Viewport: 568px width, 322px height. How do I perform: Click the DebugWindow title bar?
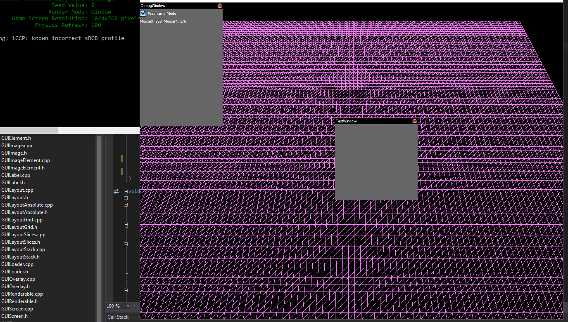point(181,6)
